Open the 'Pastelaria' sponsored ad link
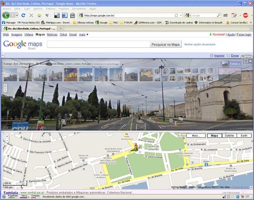The height and width of the screenshot is (200, 254). click(x=11, y=193)
